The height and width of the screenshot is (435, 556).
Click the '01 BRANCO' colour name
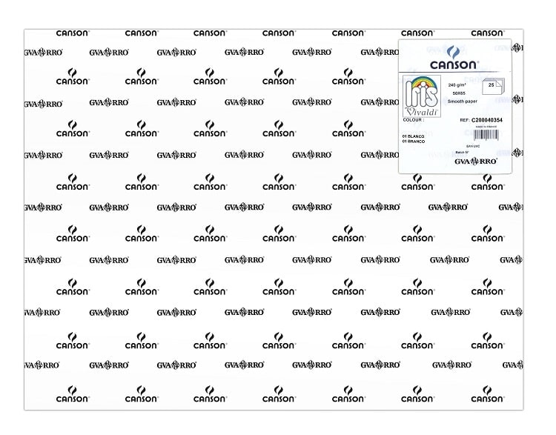(414, 141)
